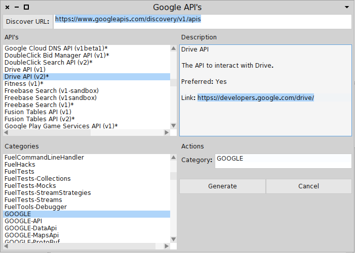Screen dimensions: 355x253
Task: Click the Categories list scroll-up arrow
Action: pos(173,158)
